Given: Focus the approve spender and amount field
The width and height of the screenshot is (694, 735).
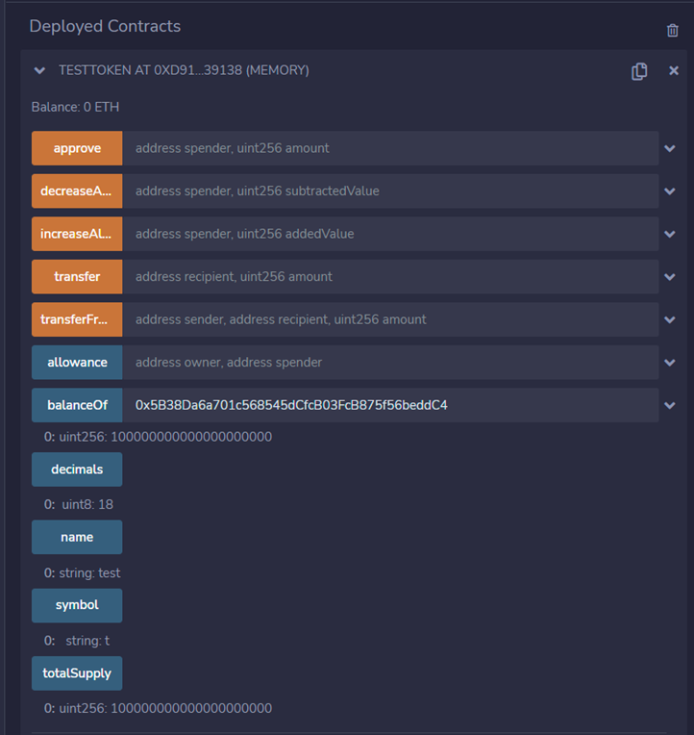Looking at the screenshot, I should coord(390,148).
